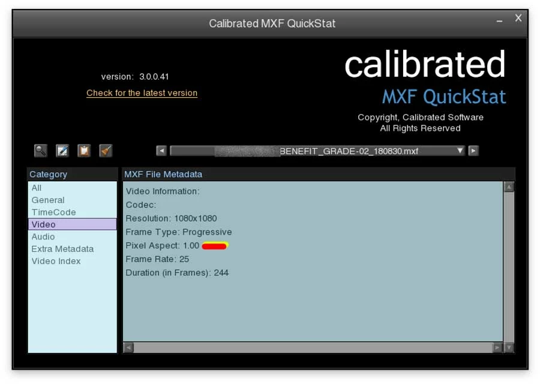540x384 pixels.
Task: Go to previous file with left arrow
Action: point(161,151)
